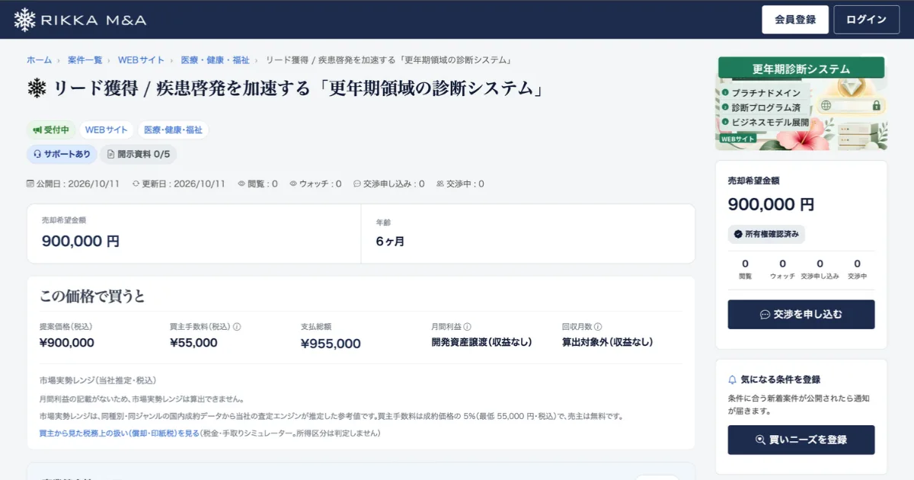Viewport: 914px width, 480px height.
Task: Go to ホーム in the breadcrumb
Action: point(40,59)
